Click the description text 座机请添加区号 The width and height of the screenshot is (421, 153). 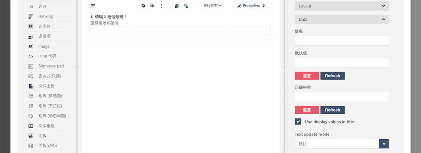104,23
